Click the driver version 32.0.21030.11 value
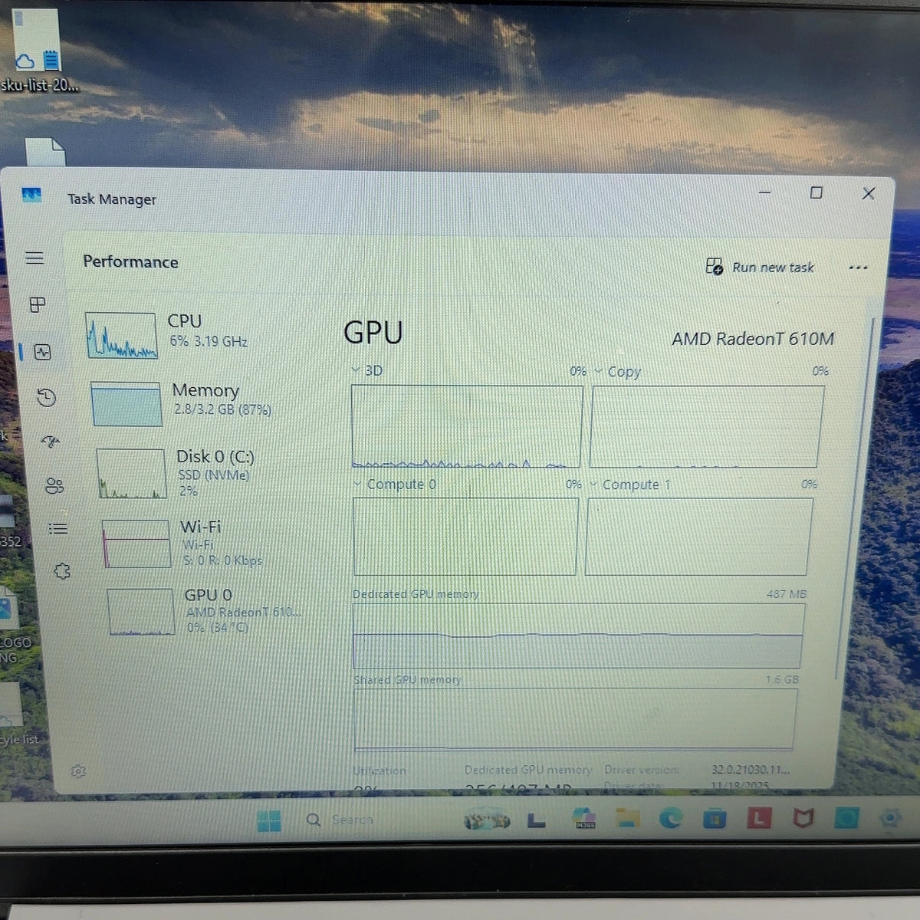The width and height of the screenshot is (920, 920). coord(750,769)
